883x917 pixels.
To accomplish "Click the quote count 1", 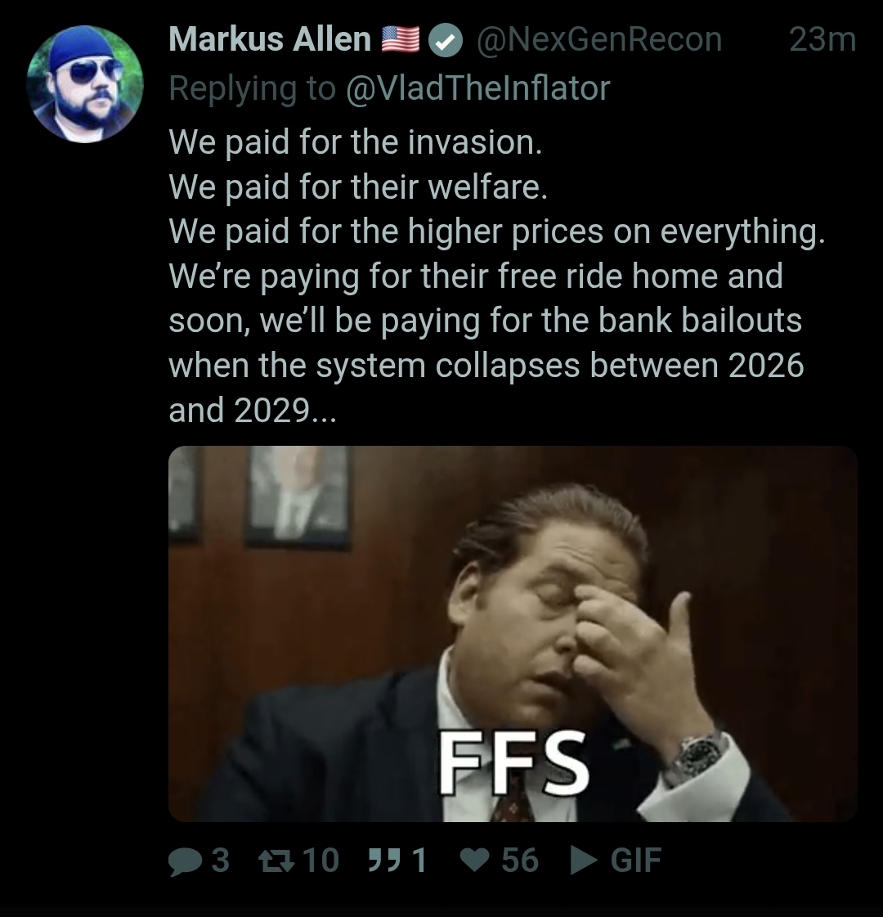I will coord(419,861).
